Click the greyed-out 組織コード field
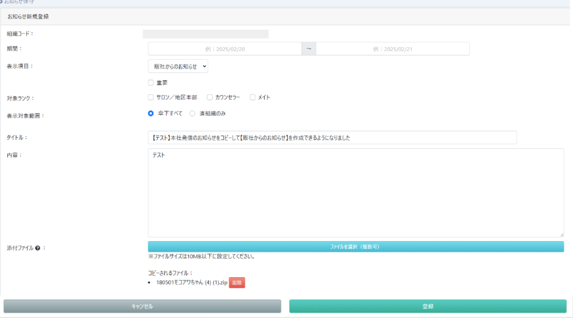The image size is (573, 318). [205, 34]
